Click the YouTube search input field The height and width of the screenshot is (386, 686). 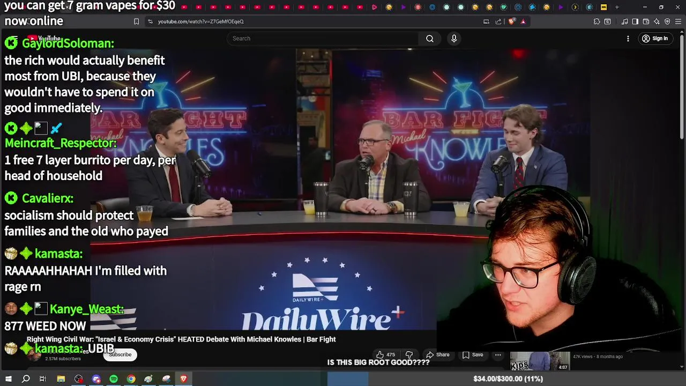[323, 39]
